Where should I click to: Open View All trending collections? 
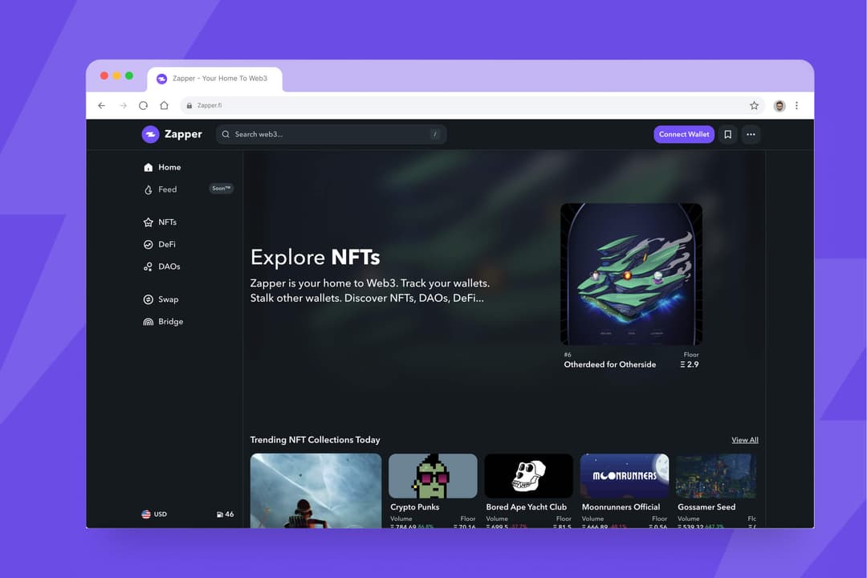744,440
